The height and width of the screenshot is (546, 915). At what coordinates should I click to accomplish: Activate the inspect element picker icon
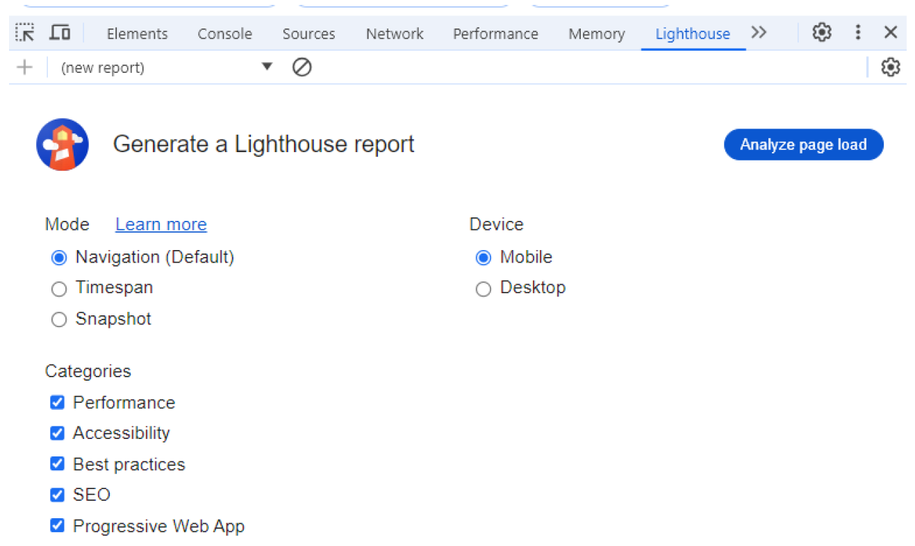coord(25,33)
